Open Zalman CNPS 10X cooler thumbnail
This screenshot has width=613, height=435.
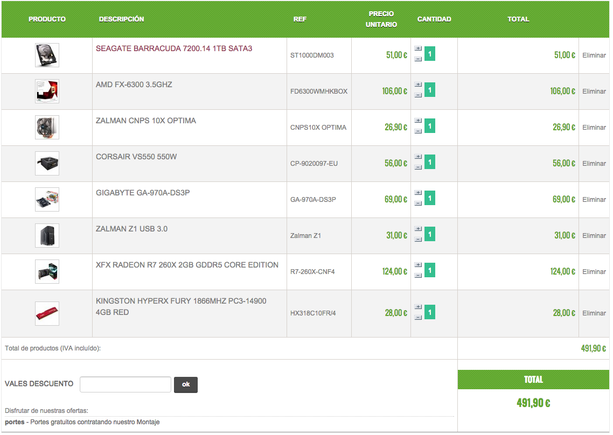tap(47, 127)
